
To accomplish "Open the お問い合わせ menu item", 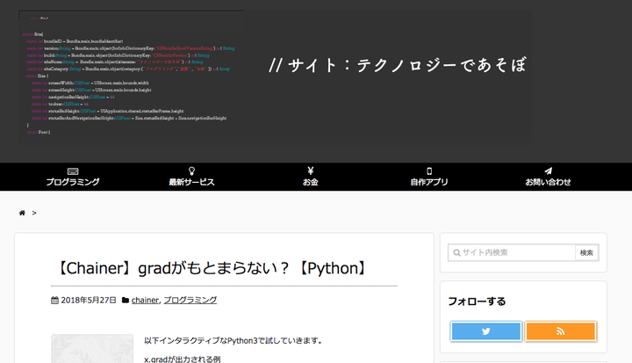I will [x=548, y=182].
